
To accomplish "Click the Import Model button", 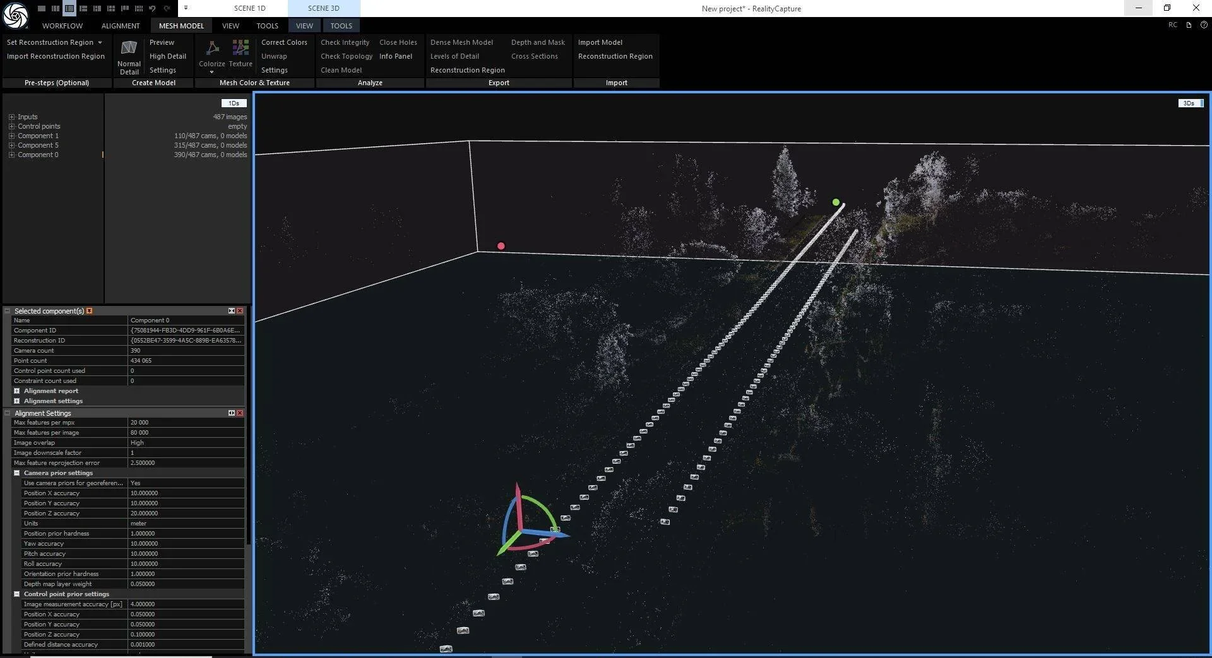I will tap(600, 42).
